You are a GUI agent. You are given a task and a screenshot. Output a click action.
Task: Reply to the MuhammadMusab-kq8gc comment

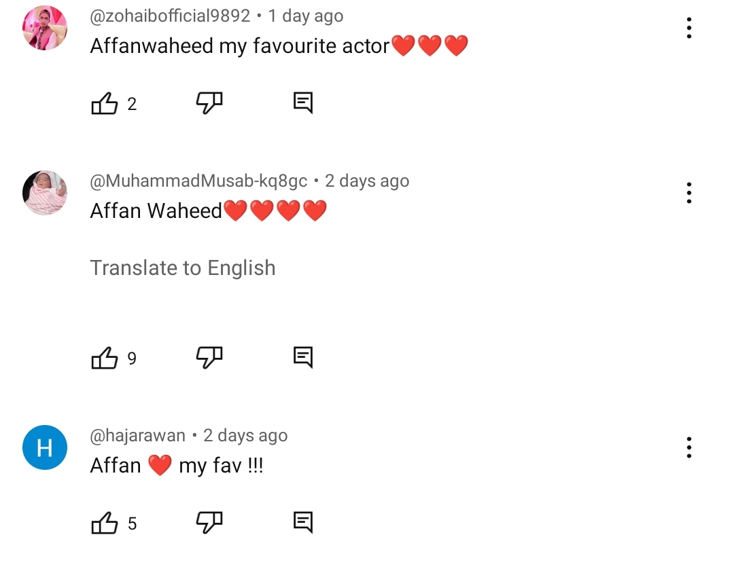303,357
